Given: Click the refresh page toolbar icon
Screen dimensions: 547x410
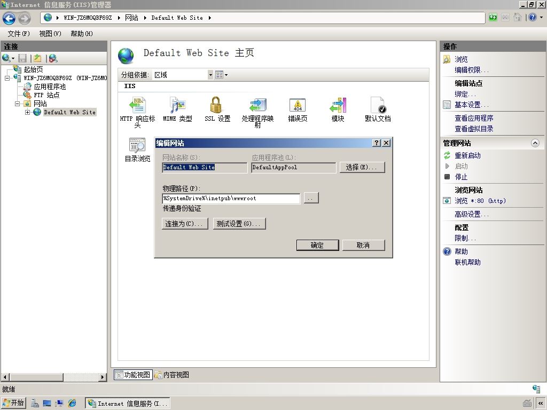Looking at the screenshot, I should (493, 18).
